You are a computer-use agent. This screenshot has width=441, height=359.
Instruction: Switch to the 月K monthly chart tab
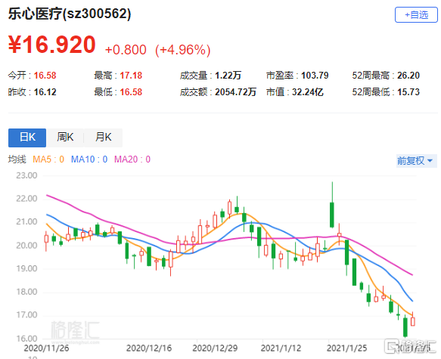(x=104, y=138)
